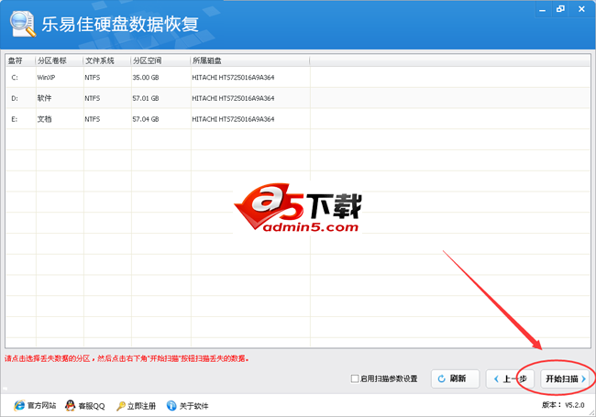Open the official website IE icon
596x417 pixels.
(19, 406)
